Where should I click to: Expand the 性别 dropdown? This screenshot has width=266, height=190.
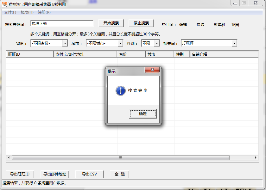click(157, 43)
